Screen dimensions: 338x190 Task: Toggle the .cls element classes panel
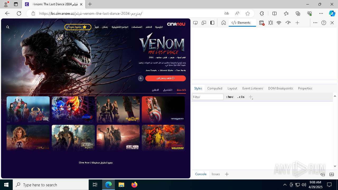click(x=241, y=97)
